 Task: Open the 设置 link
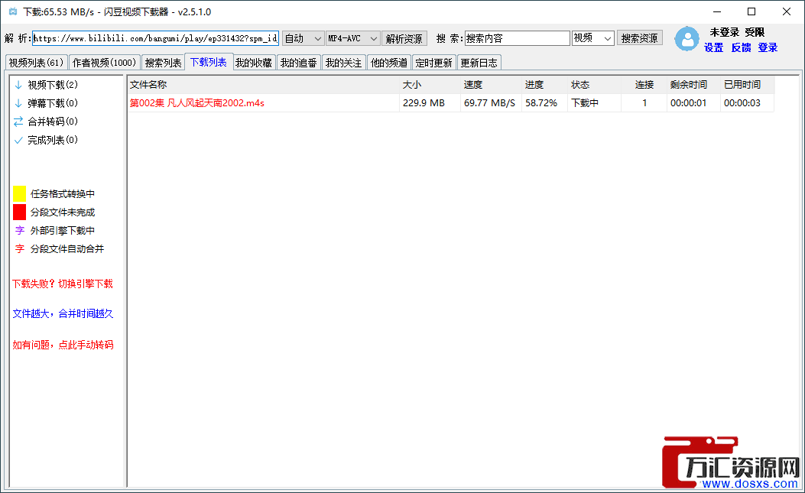point(713,47)
